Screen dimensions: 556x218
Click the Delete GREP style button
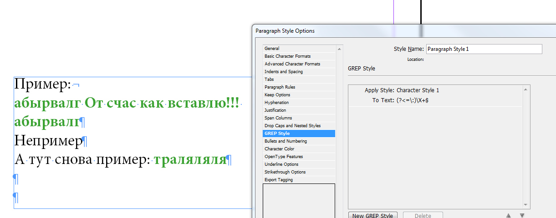pos(423,215)
